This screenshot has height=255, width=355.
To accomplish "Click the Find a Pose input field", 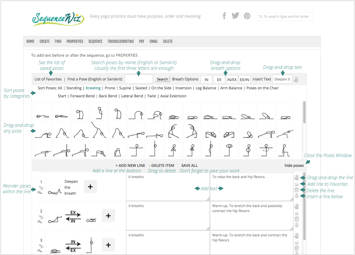I will click(x=139, y=79).
